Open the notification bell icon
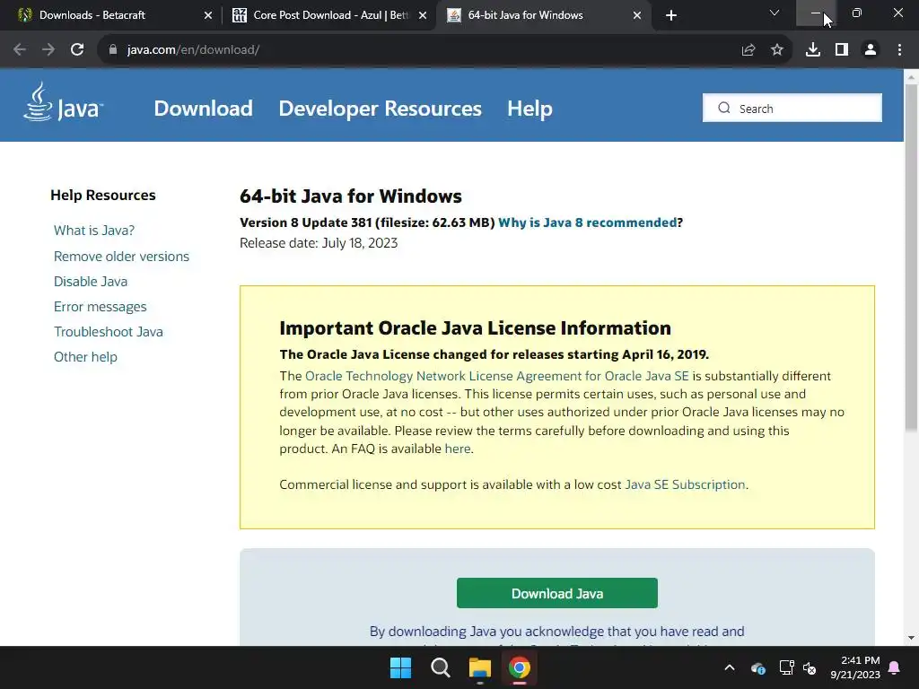Image resolution: width=919 pixels, height=689 pixels. point(895,667)
